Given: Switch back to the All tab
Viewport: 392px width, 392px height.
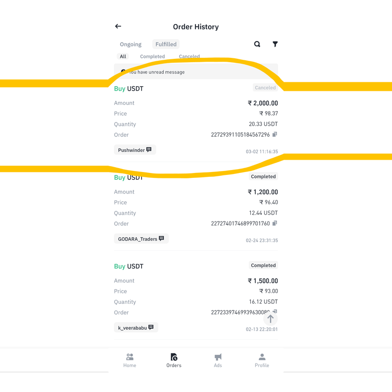Looking at the screenshot, I should point(123,56).
